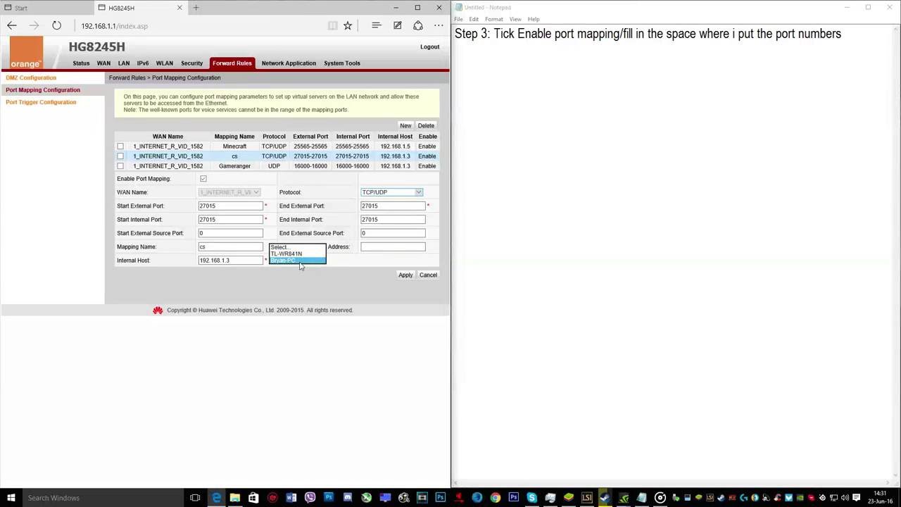
Task: Open Task View on the taskbar
Action: 195,498
